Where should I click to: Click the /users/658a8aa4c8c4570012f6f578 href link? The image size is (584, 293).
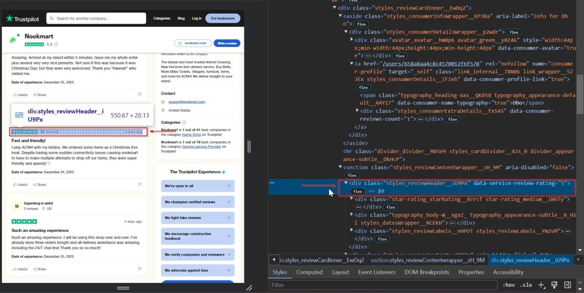click(x=431, y=64)
